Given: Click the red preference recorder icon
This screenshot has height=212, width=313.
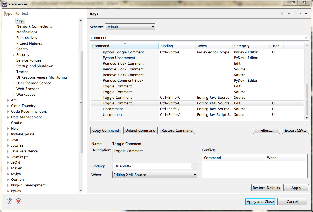Looking at the screenshot, I should coord(18,201).
